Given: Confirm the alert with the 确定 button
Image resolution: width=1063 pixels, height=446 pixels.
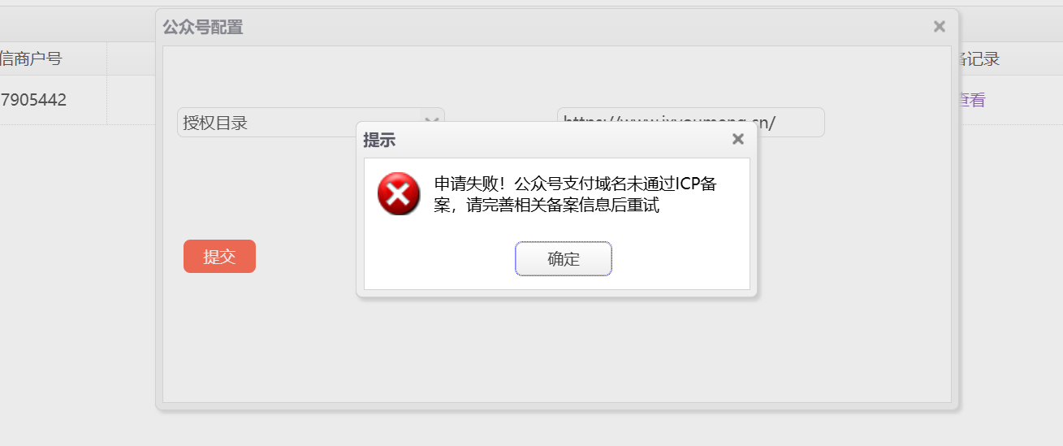Looking at the screenshot, I should click(564, 259).
